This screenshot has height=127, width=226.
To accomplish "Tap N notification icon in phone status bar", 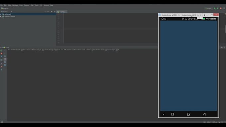I will point(165,19).
